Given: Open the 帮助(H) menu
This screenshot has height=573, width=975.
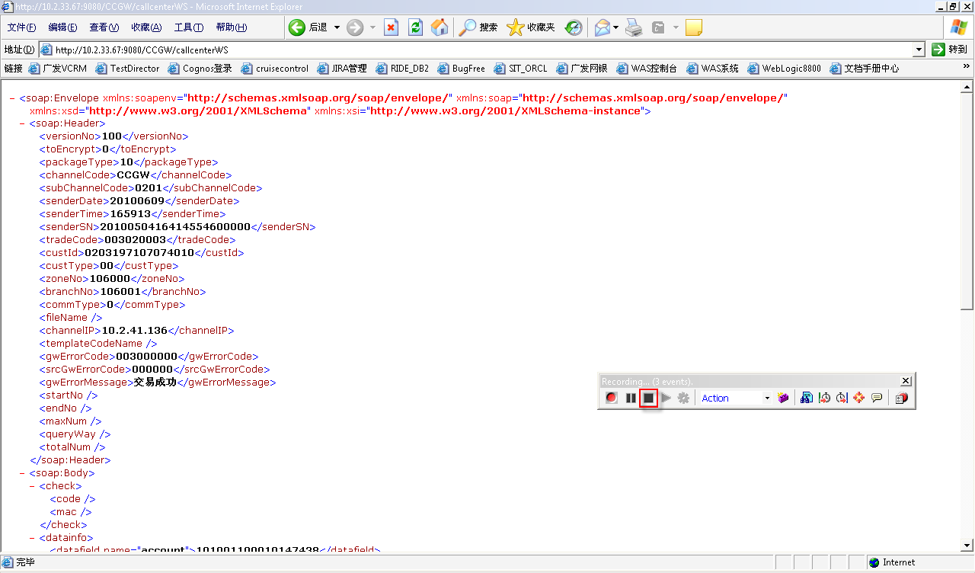Looking at the screenshot, I should coord(232,27).
